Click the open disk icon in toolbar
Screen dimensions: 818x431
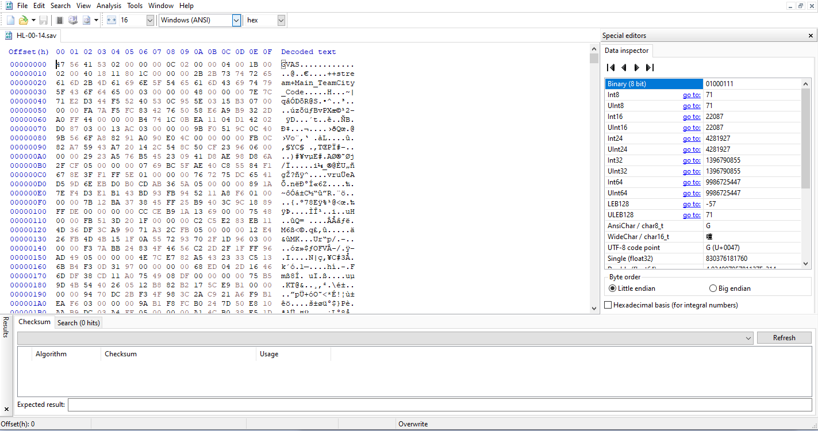(x=73, y=20)
